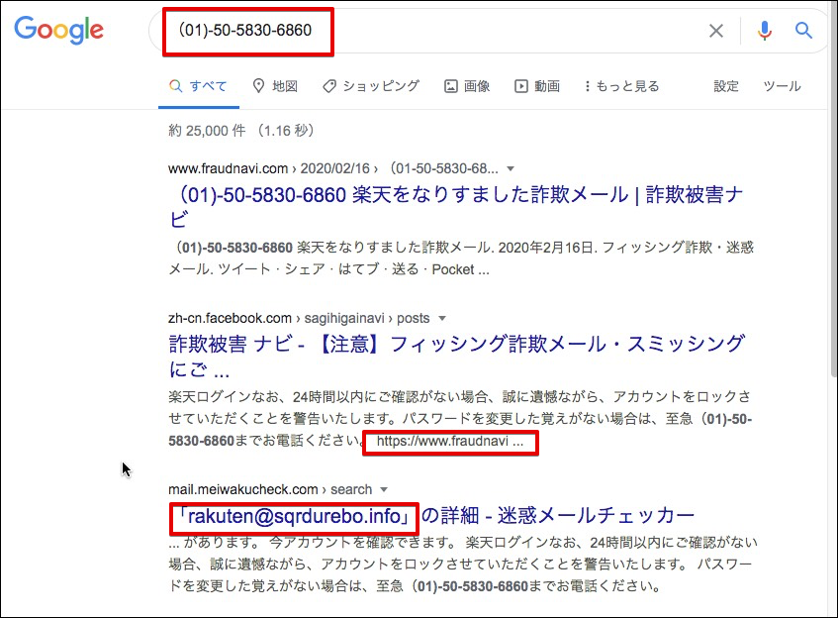Switch to ショッピング tab
The width and height of the screenshot is (838, 618).
[x=371, y=86]
